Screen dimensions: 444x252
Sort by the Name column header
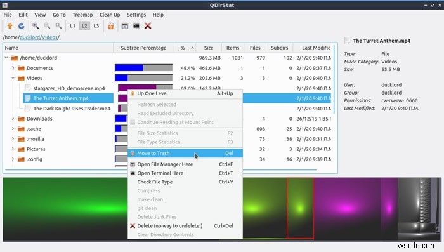(58, 48)
